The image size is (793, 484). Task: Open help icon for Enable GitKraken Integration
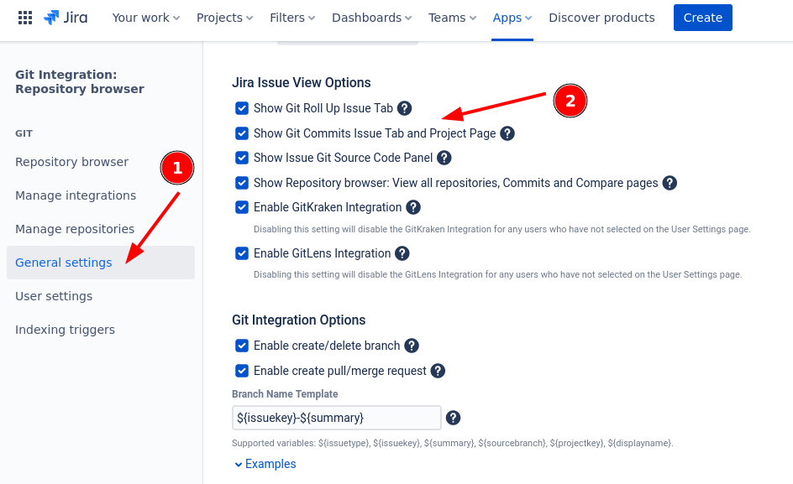(x=413, y=207)
